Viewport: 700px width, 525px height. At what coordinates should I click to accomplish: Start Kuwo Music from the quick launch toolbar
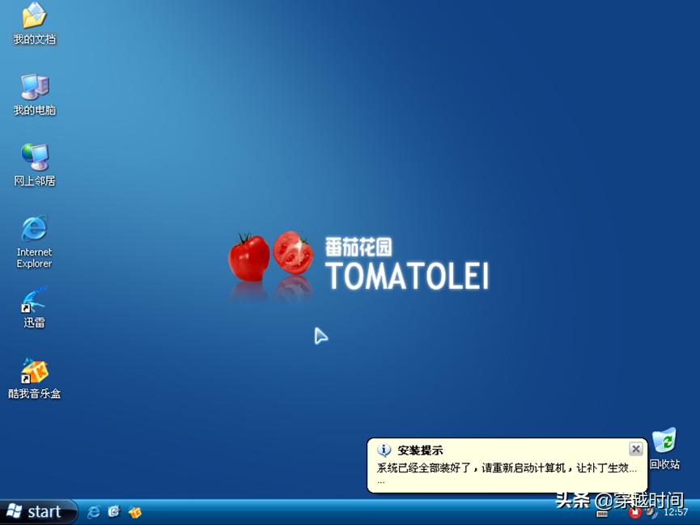pos(134,512)
